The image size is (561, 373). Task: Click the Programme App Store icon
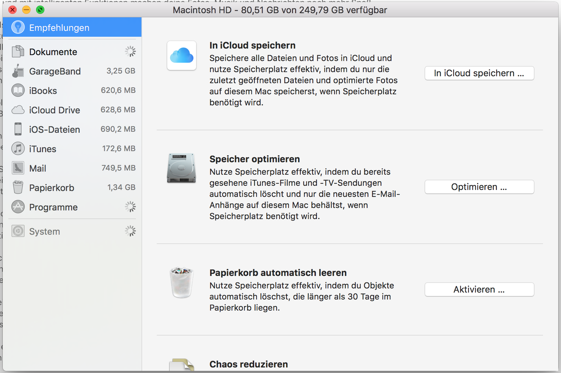pyautogui.click(x=18, y=207)
